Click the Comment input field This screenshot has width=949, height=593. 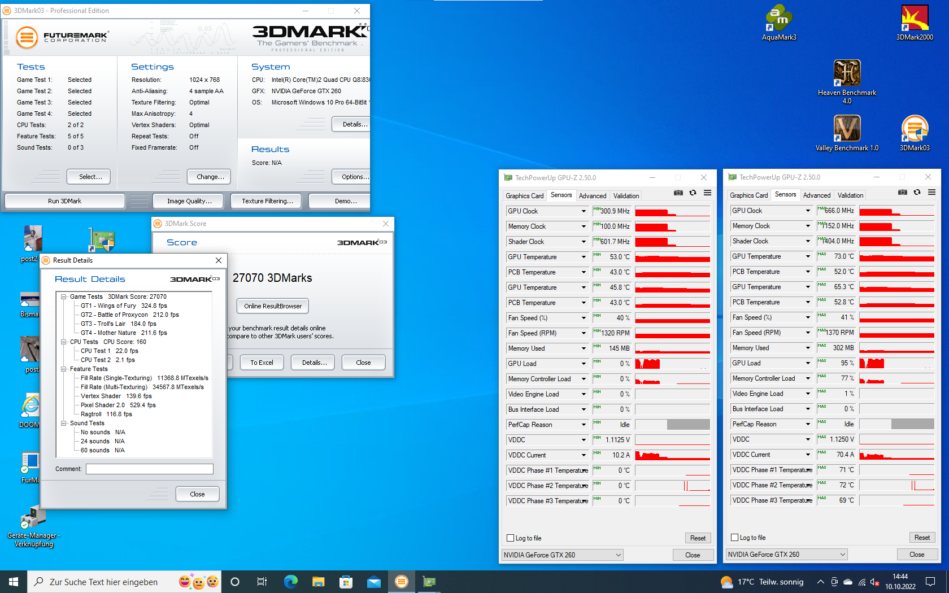point(150,469)
